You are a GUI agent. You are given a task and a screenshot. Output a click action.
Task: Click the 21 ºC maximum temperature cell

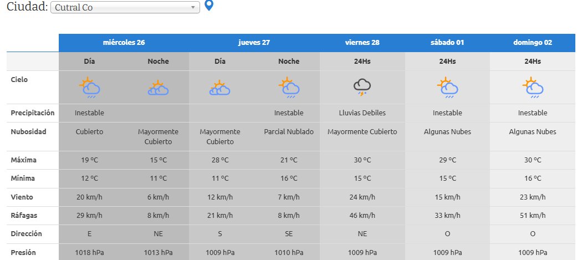pyautogui.click(x=289, y=160)
